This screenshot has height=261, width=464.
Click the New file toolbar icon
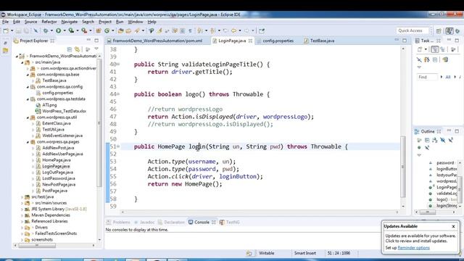(6, 30)
